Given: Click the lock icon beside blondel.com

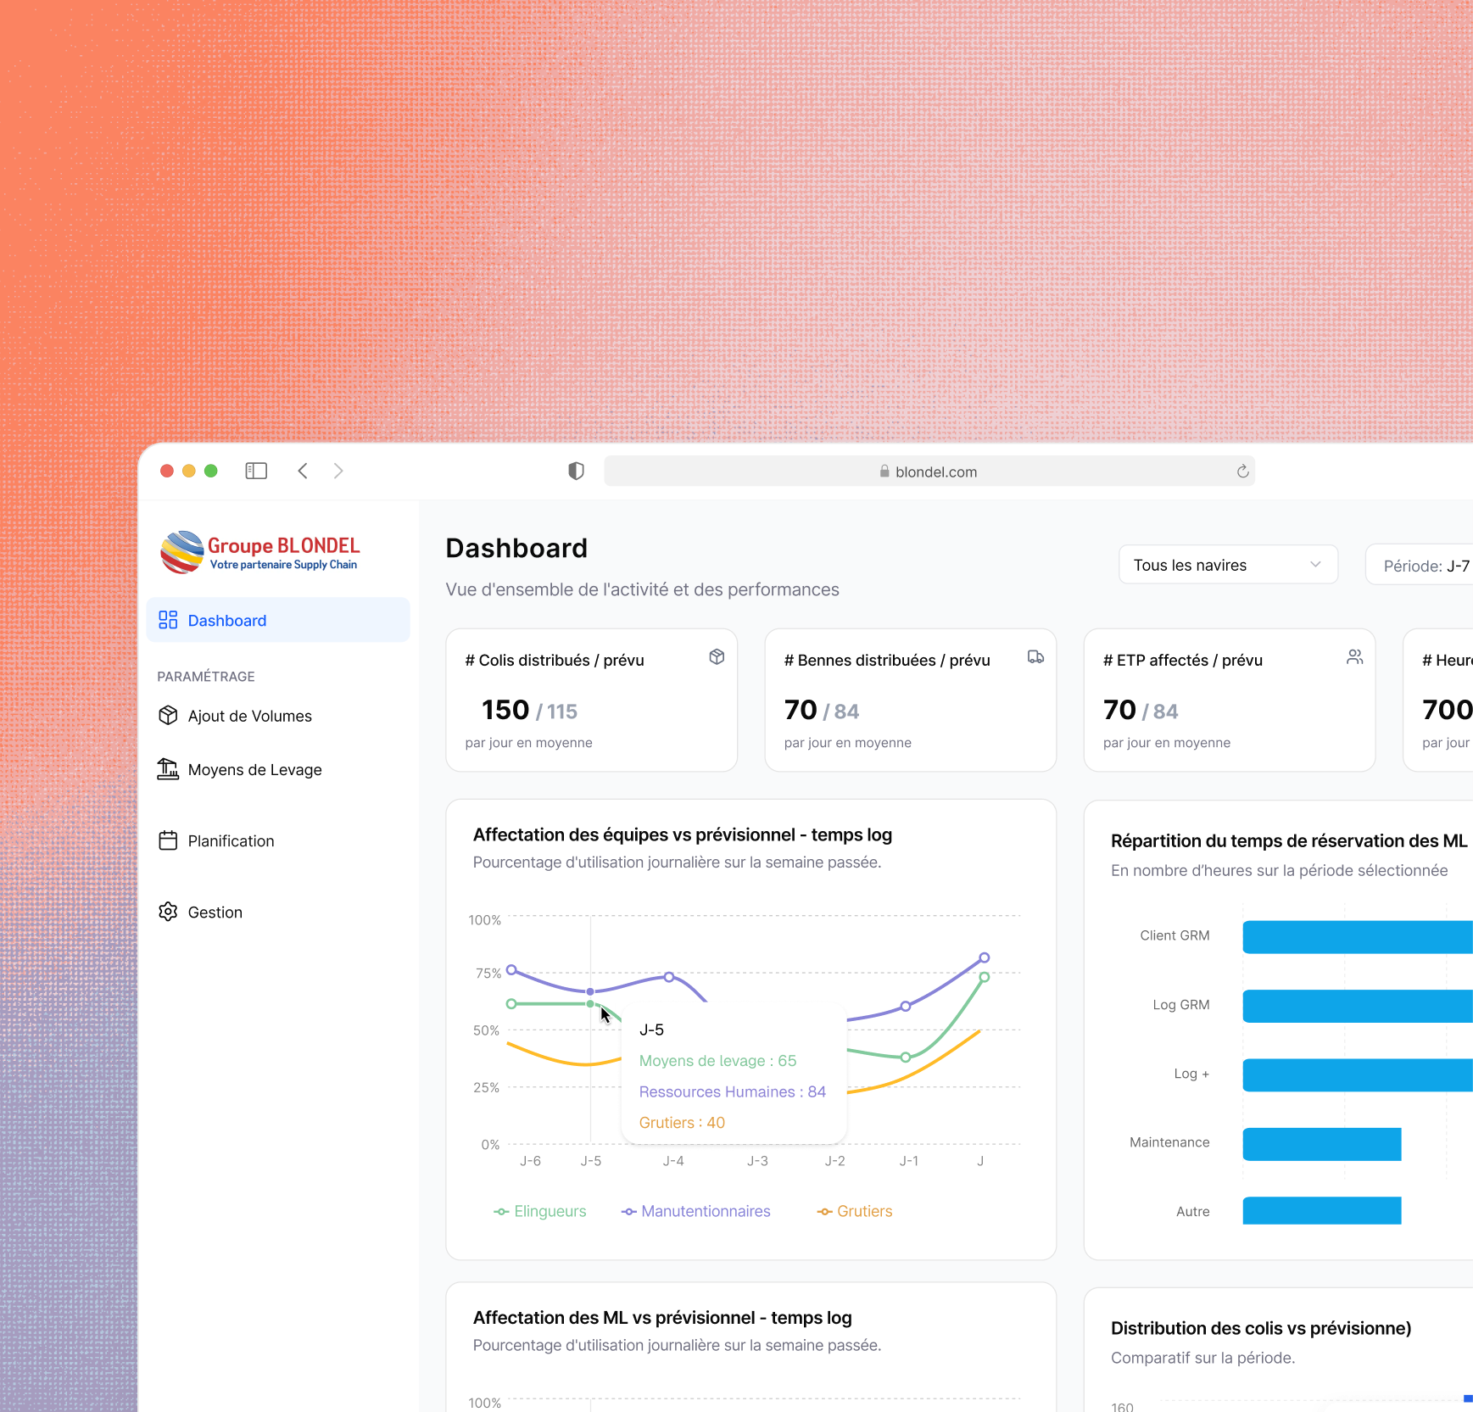Looking at the screenshot, I should (x=884, y=472).
